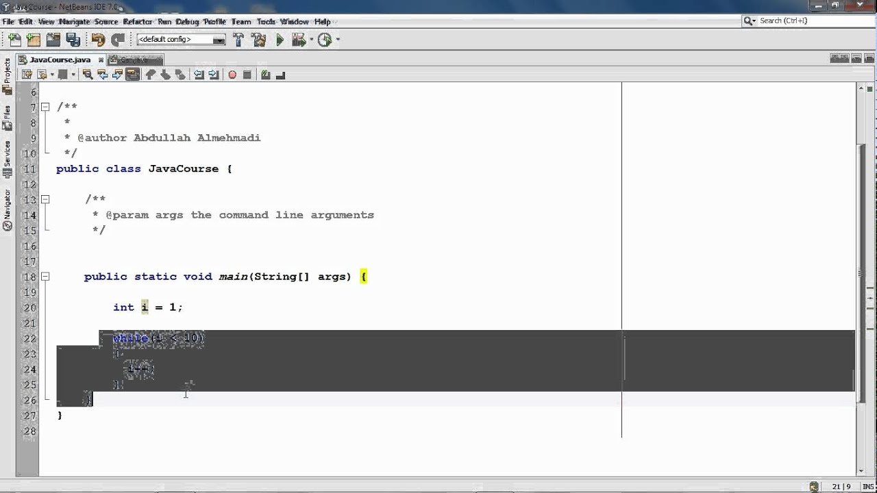Viewport: 877px width, 493px height.
Task: Toggle Highlight Search editor button
Action: (133, 75)
